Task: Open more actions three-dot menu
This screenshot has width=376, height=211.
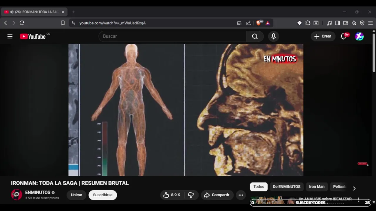Action: [241, 195]
